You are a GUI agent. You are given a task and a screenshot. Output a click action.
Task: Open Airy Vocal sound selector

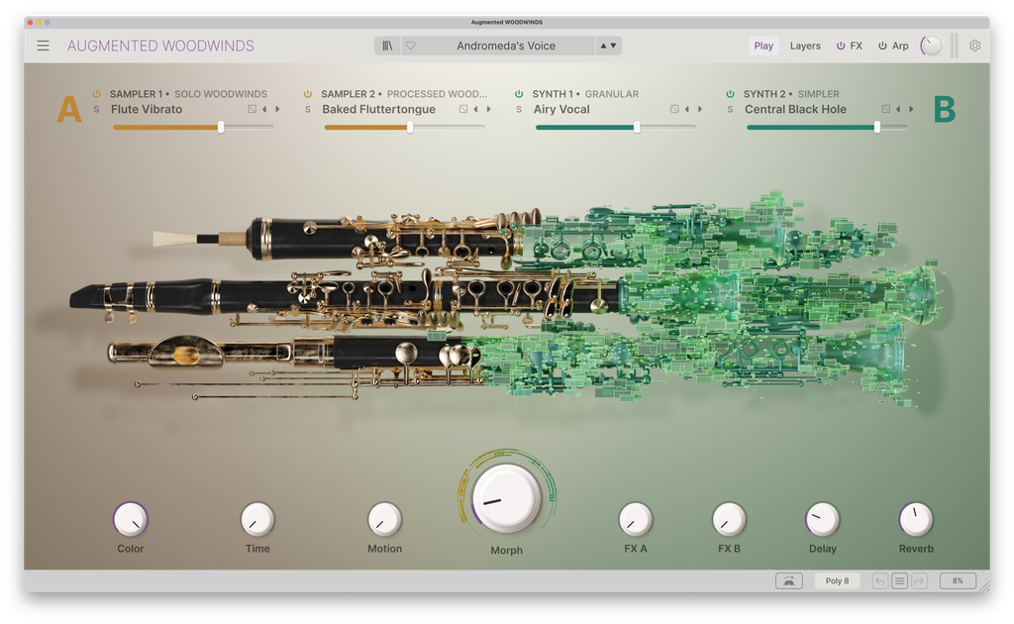tap(561, 109)
